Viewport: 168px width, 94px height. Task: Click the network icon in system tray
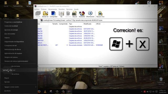click(x=150, y=92)
